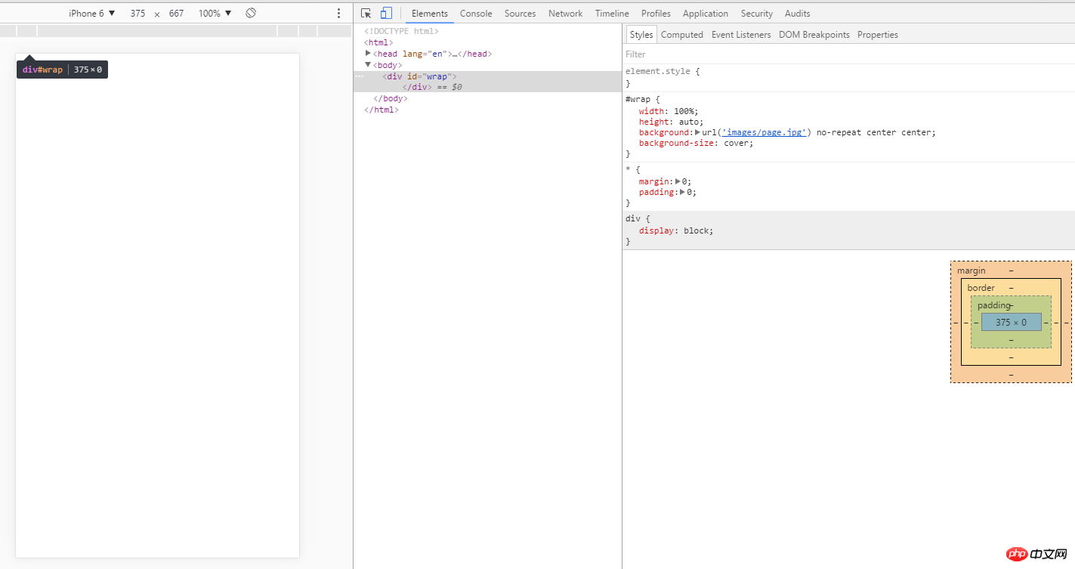Open the Profiles tab

click(656, 14)
